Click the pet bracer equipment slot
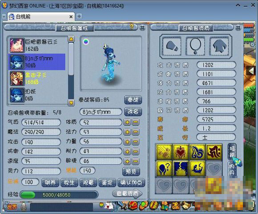Viewport: 258px width, 214px height. (172, 46)
